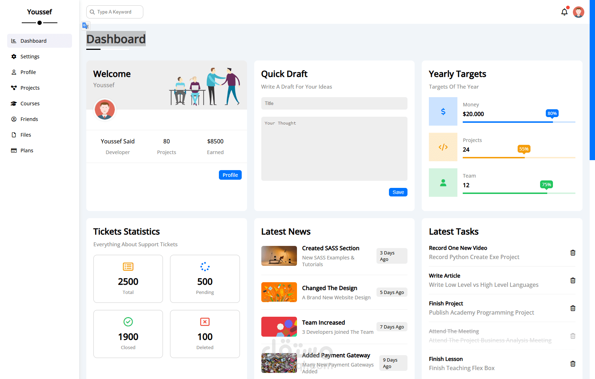Open Projects from the sidebar
The image size is (595, 379).
click(x=40, y=88)
